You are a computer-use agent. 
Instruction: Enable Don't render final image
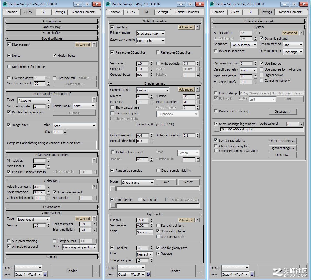click(9, 66)
